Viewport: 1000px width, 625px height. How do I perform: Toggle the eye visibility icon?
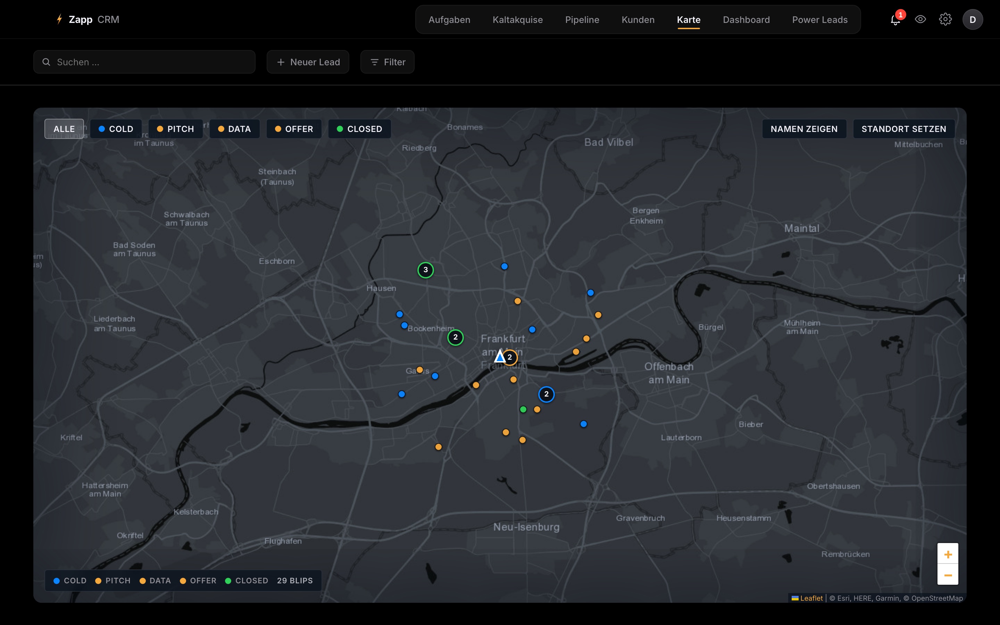tap(920, 19)
